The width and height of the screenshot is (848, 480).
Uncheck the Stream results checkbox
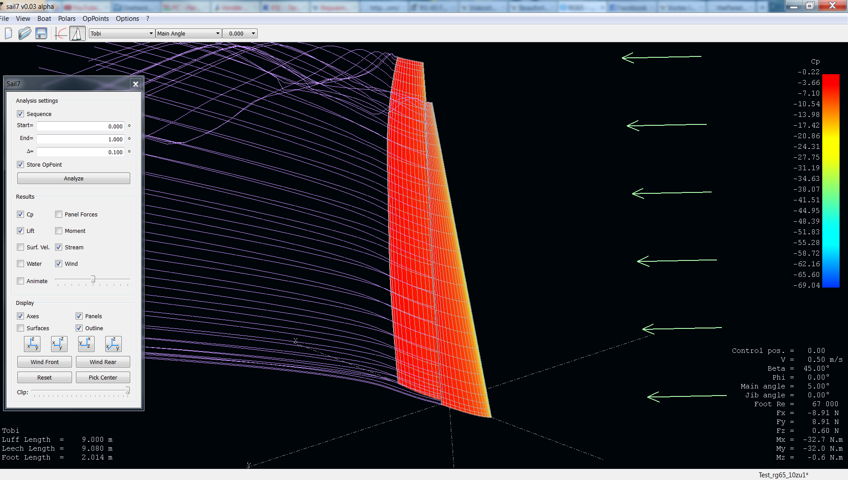click(59, 248)
